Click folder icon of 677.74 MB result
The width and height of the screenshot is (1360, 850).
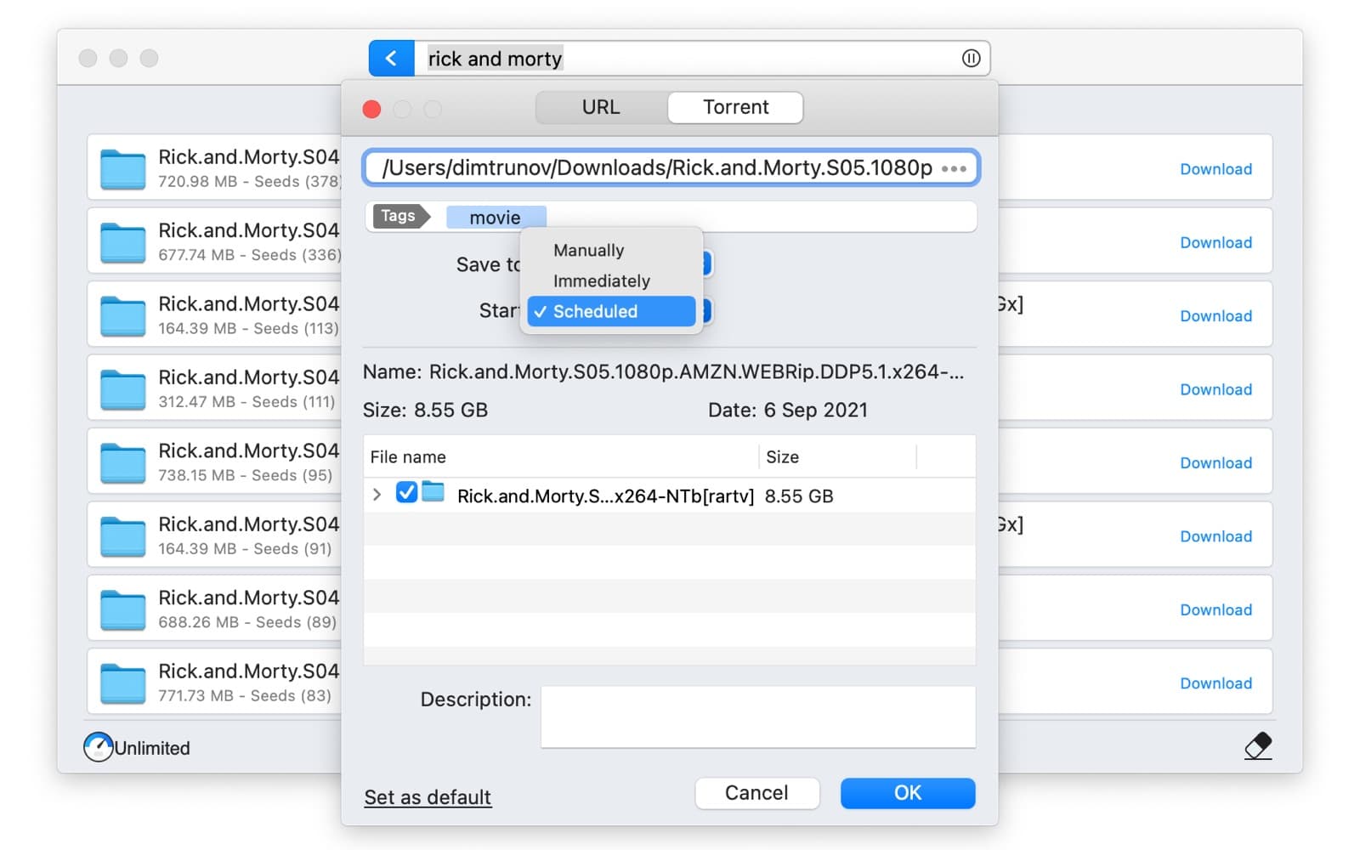[123, 242]
